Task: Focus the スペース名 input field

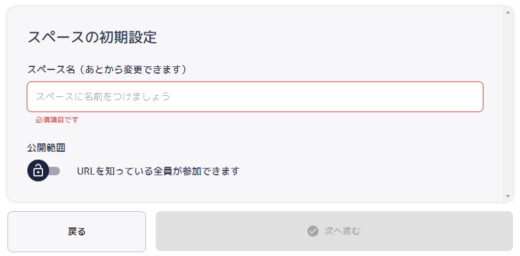Action: [x=255, y=97]
